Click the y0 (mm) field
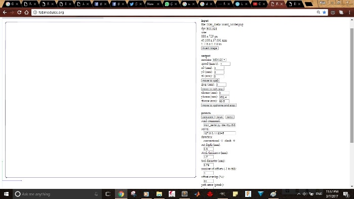This screenshot has height=199, width=354. click(219, 72)
